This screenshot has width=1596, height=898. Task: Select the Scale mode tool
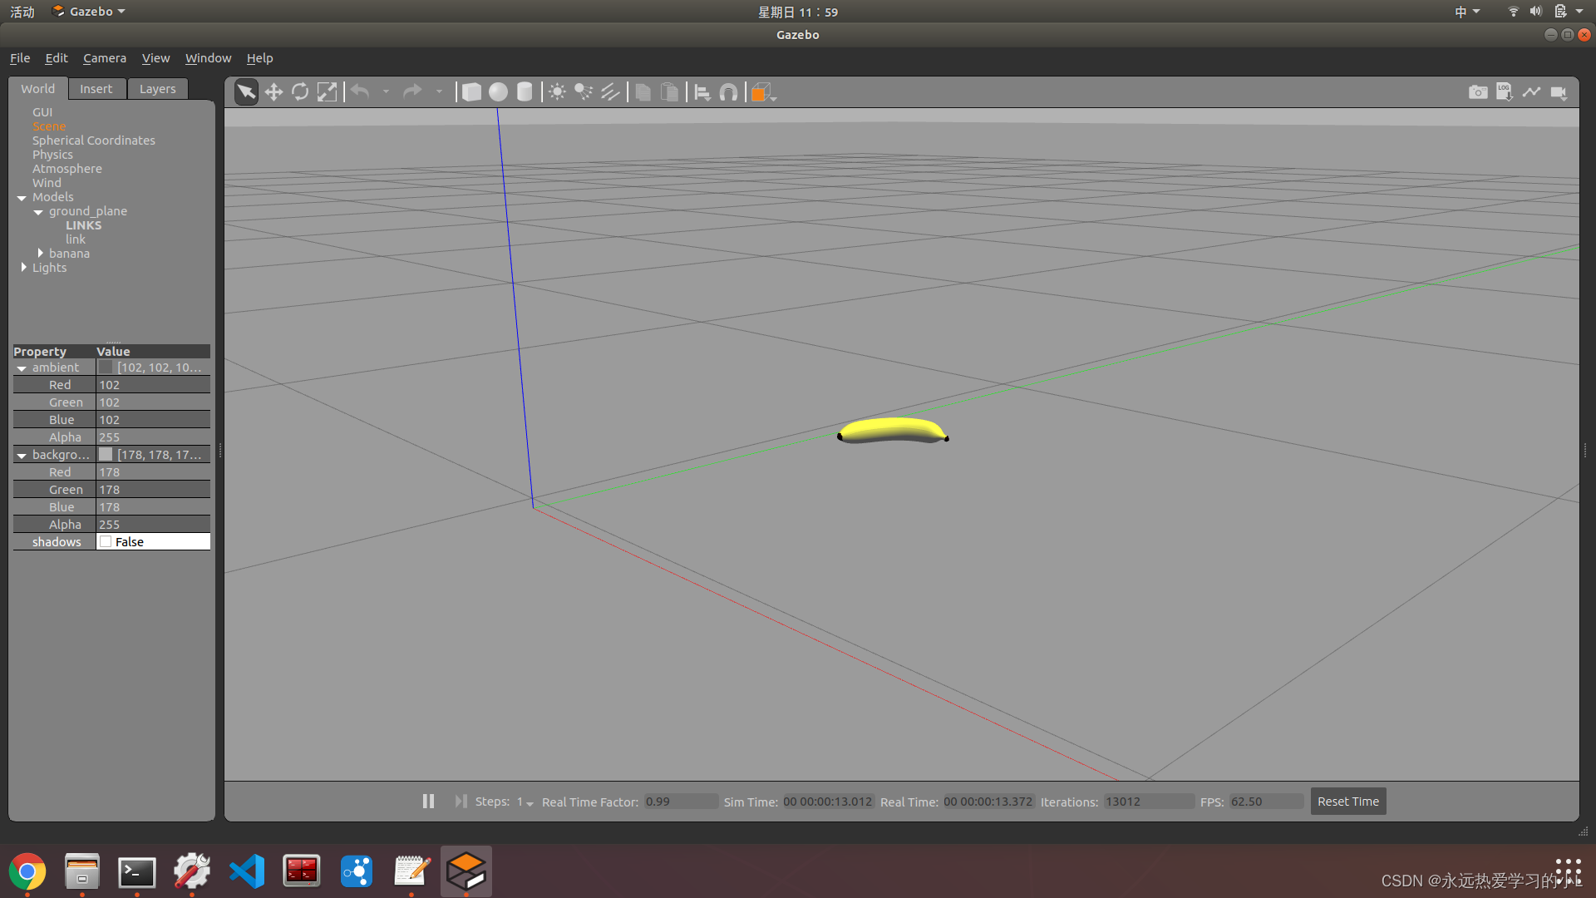(x=328, y=92)
